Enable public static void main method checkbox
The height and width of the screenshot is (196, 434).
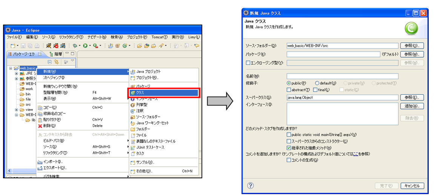point(289,135)
